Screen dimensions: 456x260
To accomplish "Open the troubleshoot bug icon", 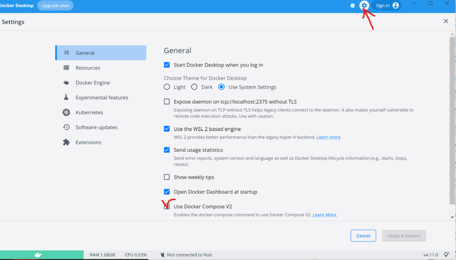I will tap(352, 5).
